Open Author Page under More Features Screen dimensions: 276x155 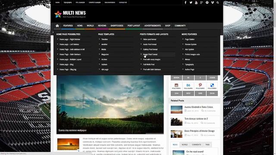tap(190, 70)
